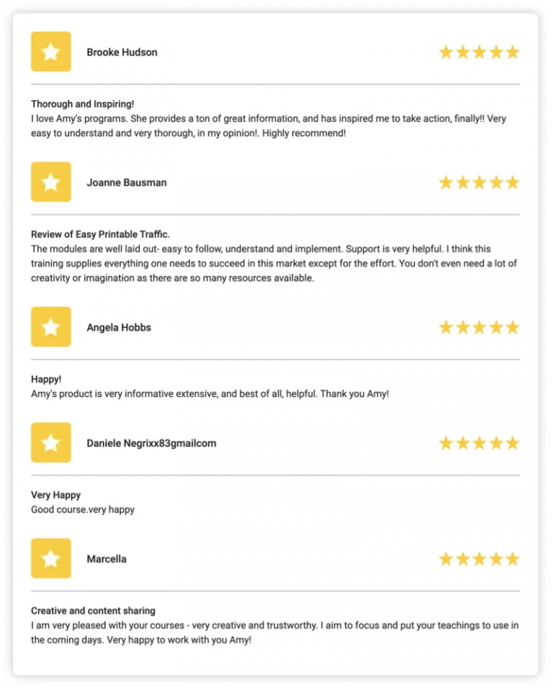Click the five-star rating for Brooke Hudson

[480, 52]
